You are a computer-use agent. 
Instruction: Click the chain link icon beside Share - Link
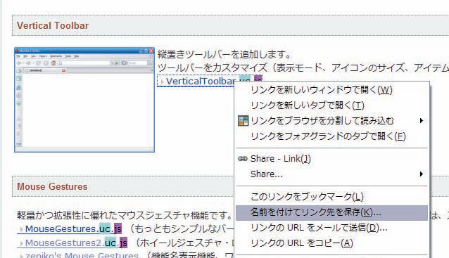(x=243, y=158)
